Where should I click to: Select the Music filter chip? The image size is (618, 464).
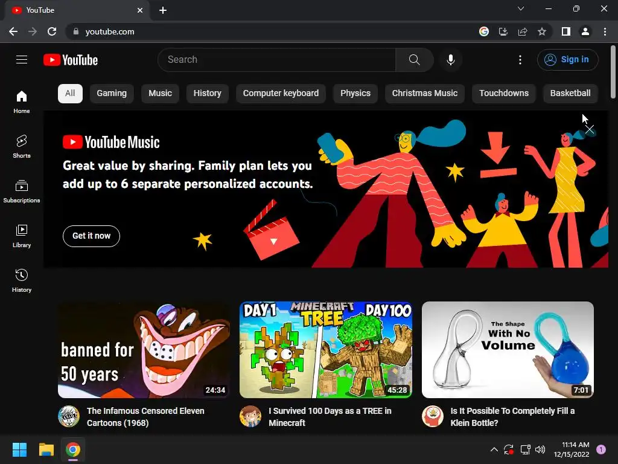pos(160,94)
